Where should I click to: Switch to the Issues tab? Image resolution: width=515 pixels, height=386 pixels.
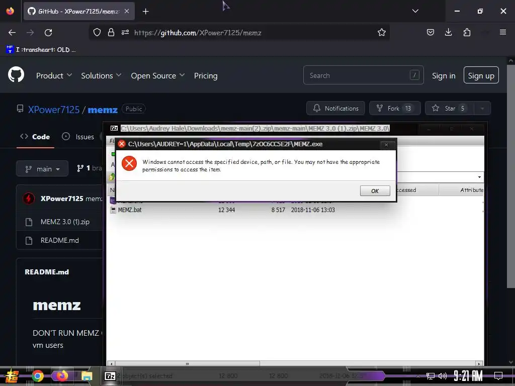pyautogui.click(x=78, y=137)
